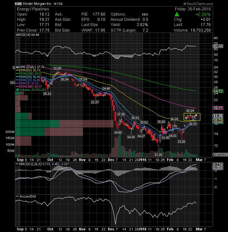Click the 19703250 volume axis tag

tap(220, 155)
